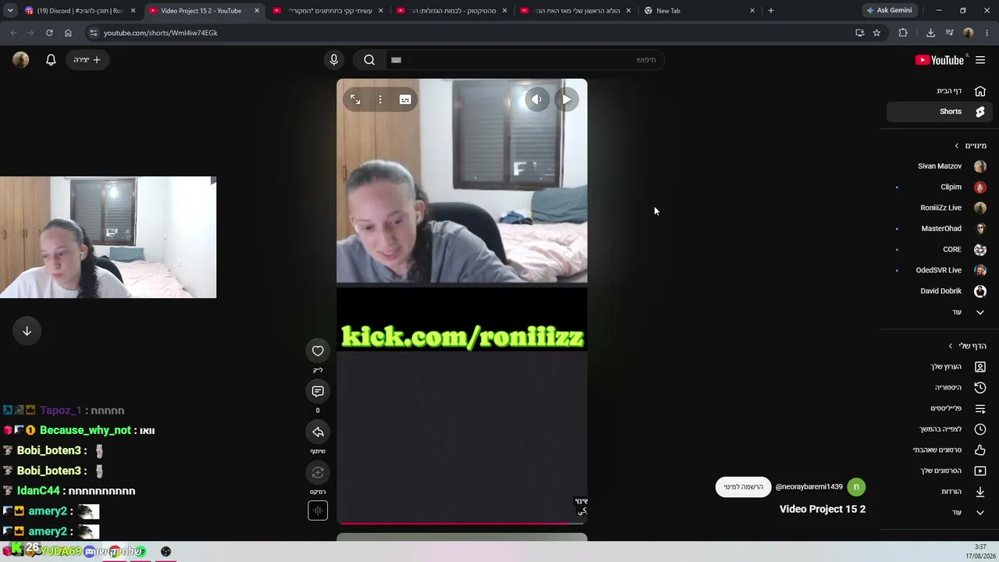Click the YouTube logo
The width and height of the screenshot is (999, 562).
pos(940,60)
